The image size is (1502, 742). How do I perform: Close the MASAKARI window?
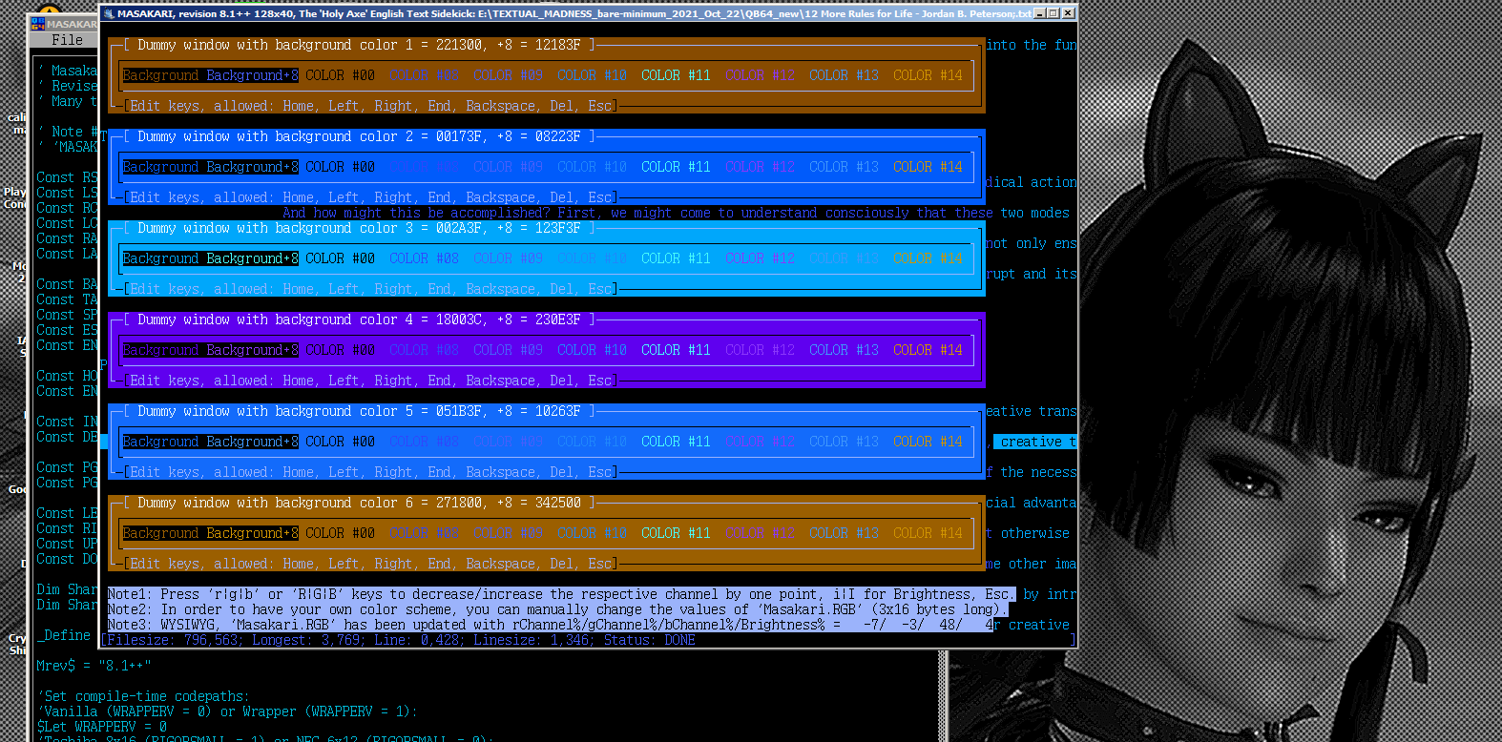(x=1068, y=13)
